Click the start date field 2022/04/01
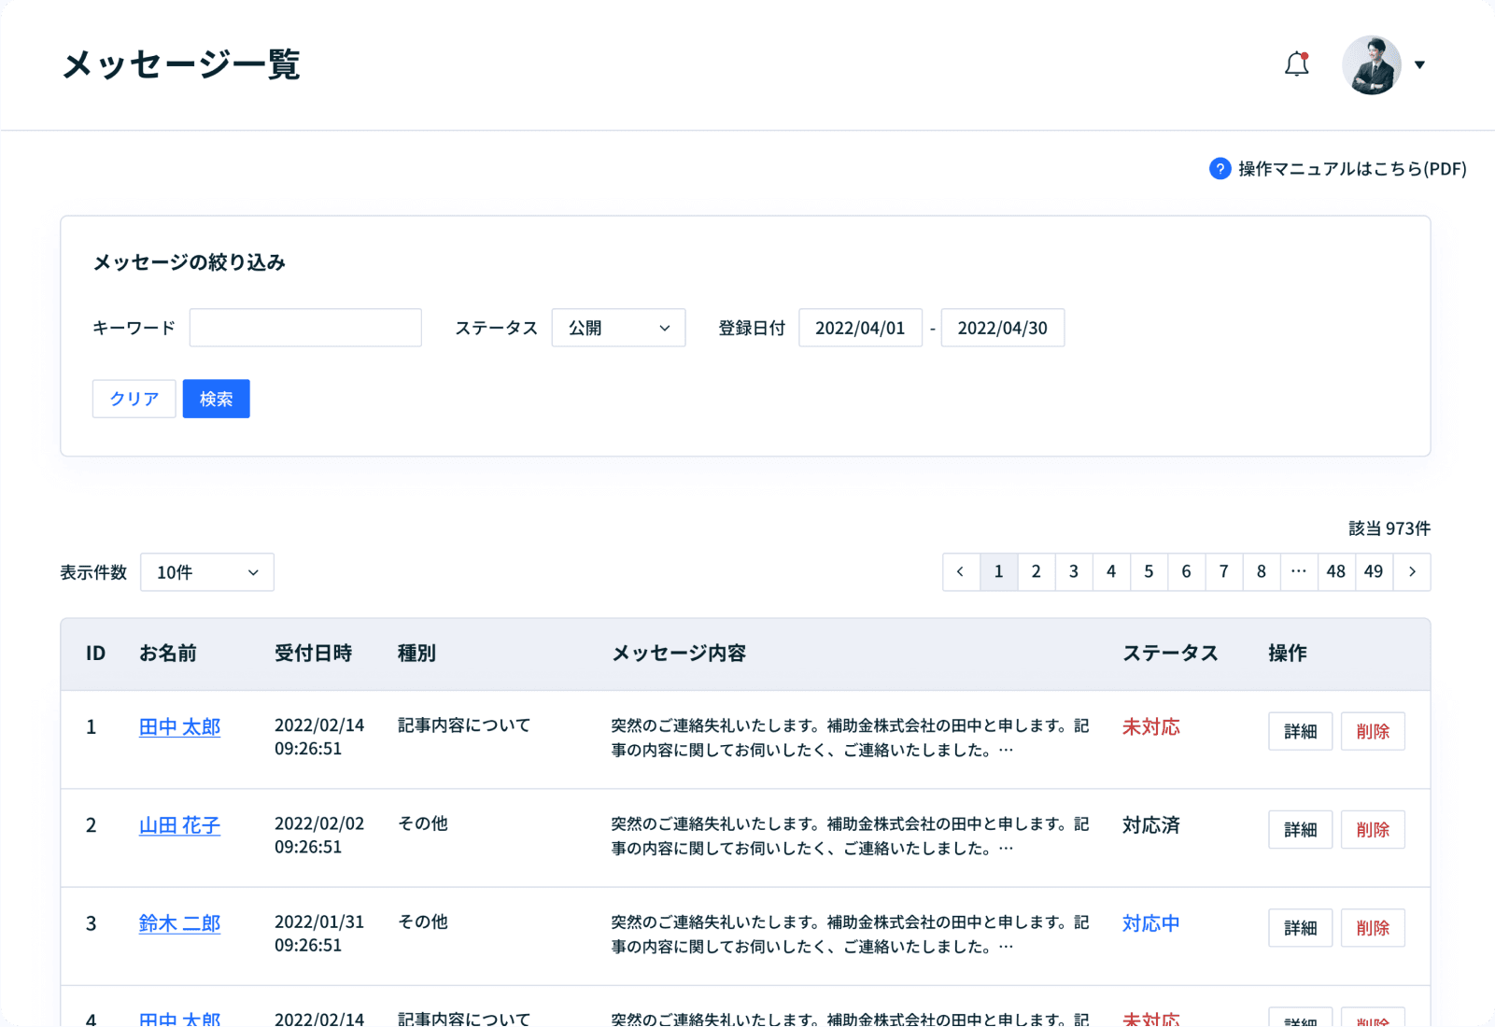Viewport: 1495px width, 1027px height. tap(860, 328)
